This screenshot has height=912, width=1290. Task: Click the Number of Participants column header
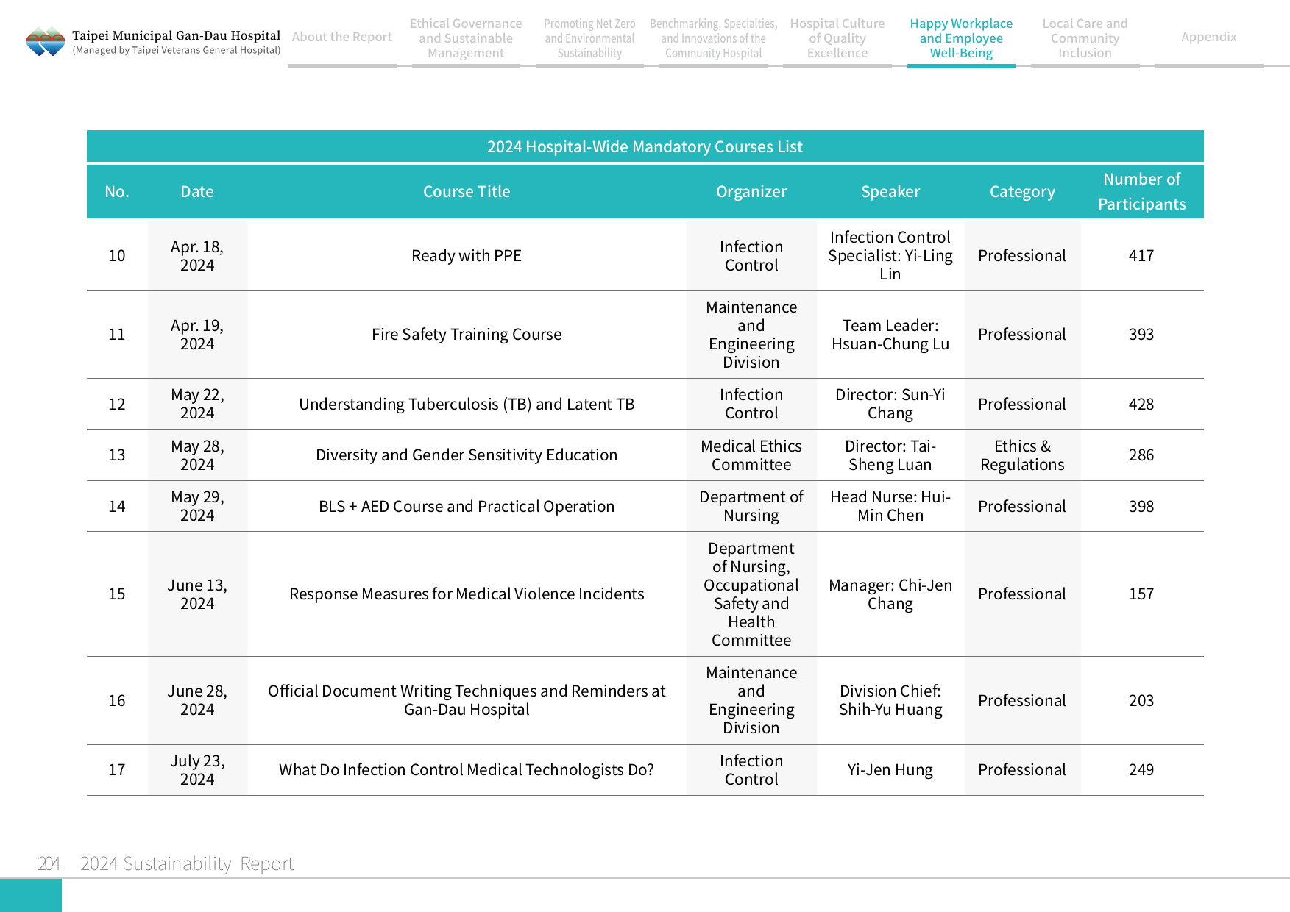pos(1141,191)
